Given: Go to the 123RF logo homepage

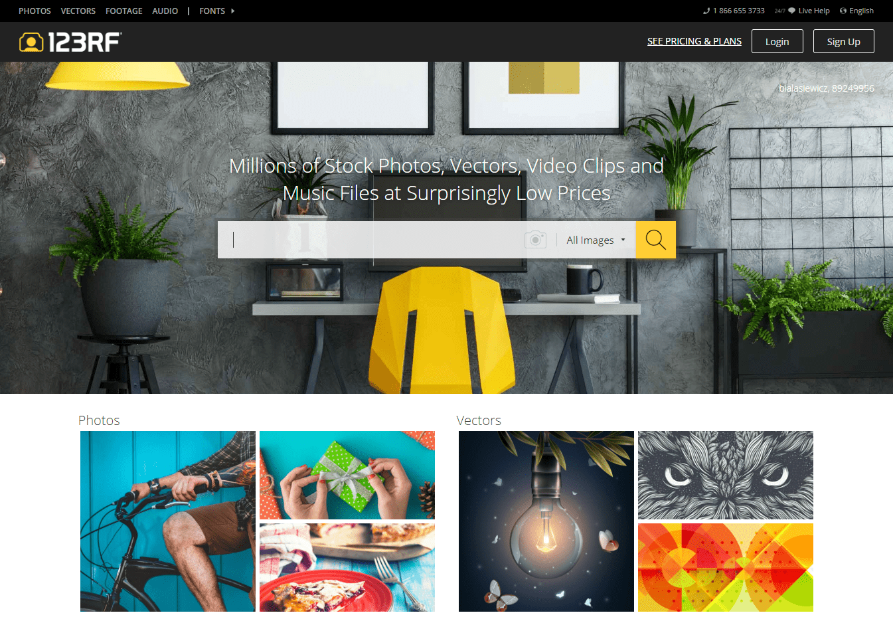Looking at the screenshot, I should coord(70,42).
